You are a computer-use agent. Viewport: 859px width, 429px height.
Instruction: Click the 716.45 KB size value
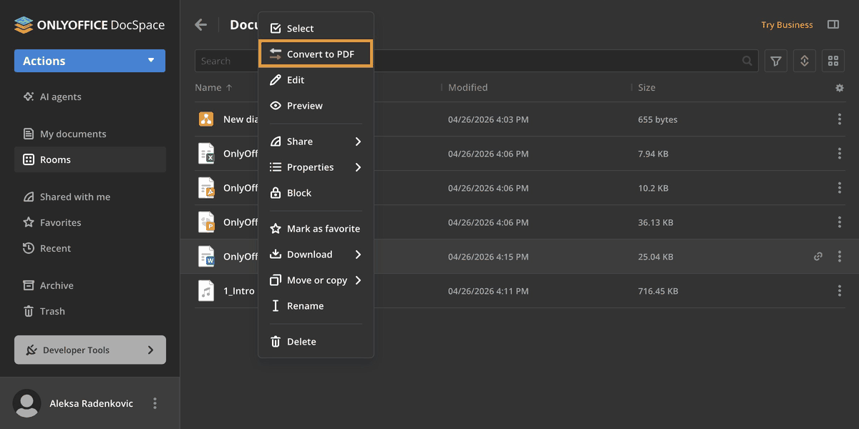(658, 291)
